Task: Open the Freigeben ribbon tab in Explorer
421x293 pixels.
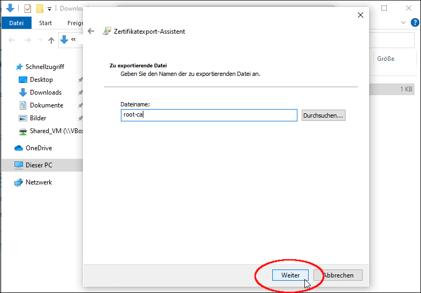Action: pos(75,23)
